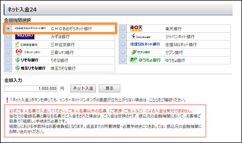Choose the 三井住友銀行 radio option
This screenshot has width=242, height=143.
coord(8,44)
